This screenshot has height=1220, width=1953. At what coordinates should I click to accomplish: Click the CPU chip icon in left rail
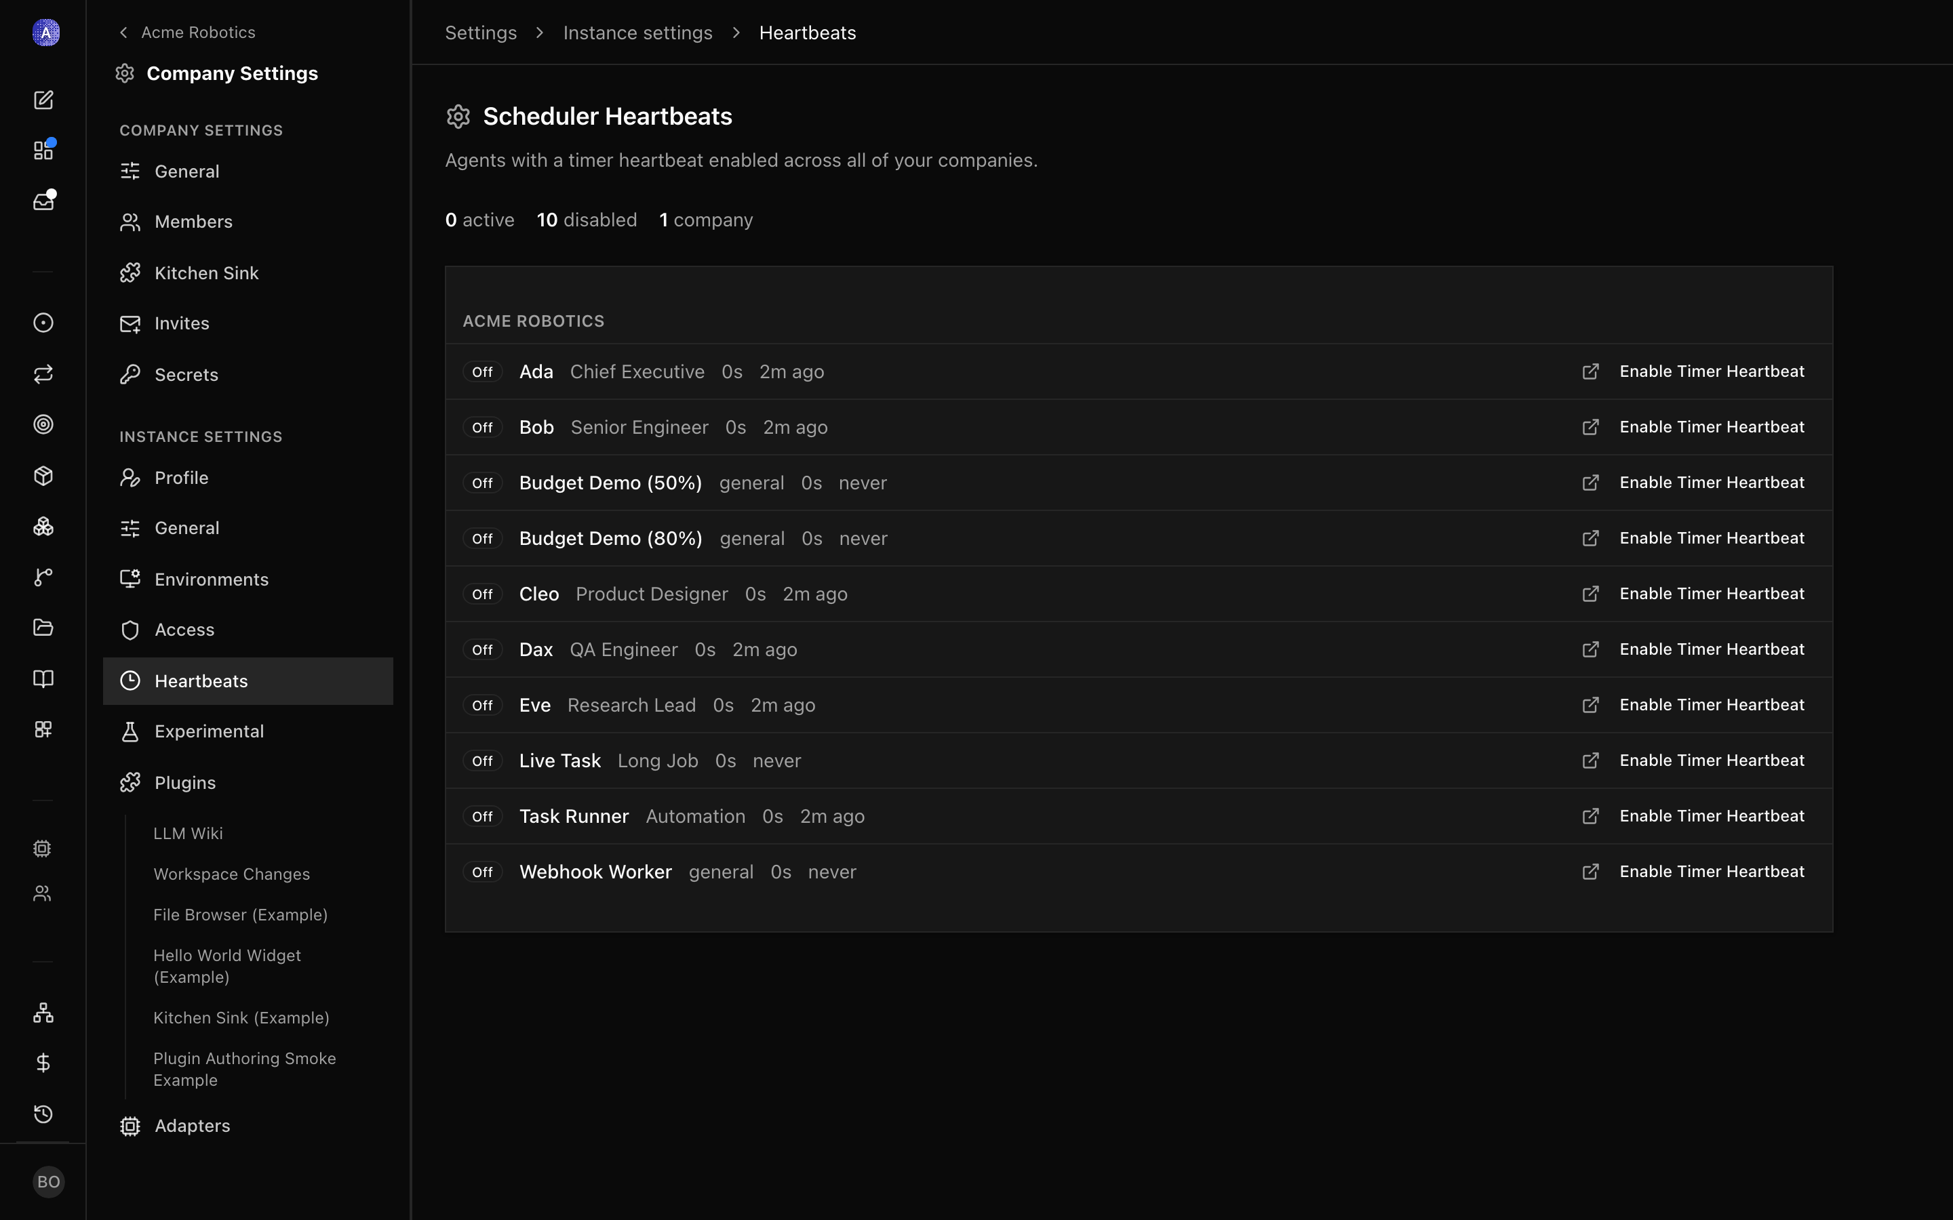point(43,848)
